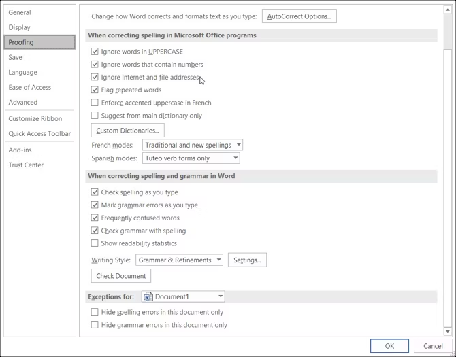
Task: Click the scroll down arrow of options pane
Action: tap(447, 331)
